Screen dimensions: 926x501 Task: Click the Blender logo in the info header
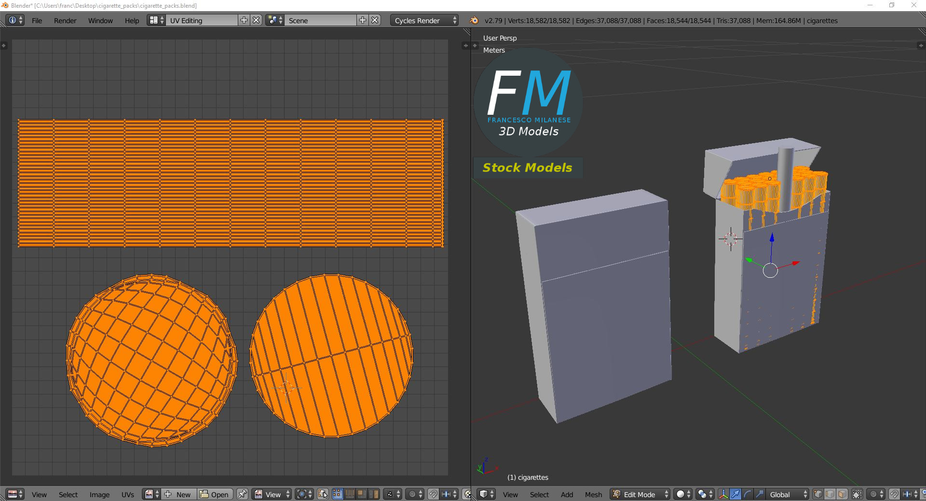tap(474, 20)
